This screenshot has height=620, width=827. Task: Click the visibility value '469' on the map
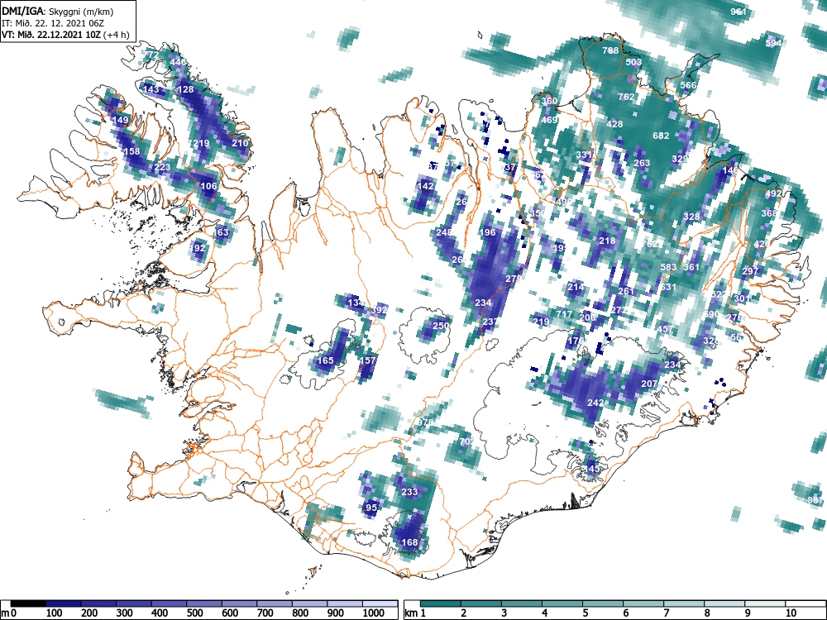[550, 120]
